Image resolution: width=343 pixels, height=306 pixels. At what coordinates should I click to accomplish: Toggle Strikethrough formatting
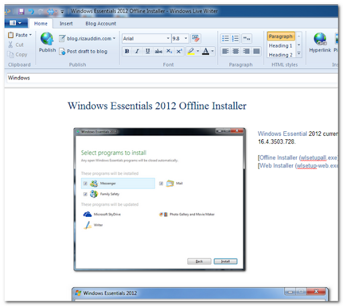(158, 52)
